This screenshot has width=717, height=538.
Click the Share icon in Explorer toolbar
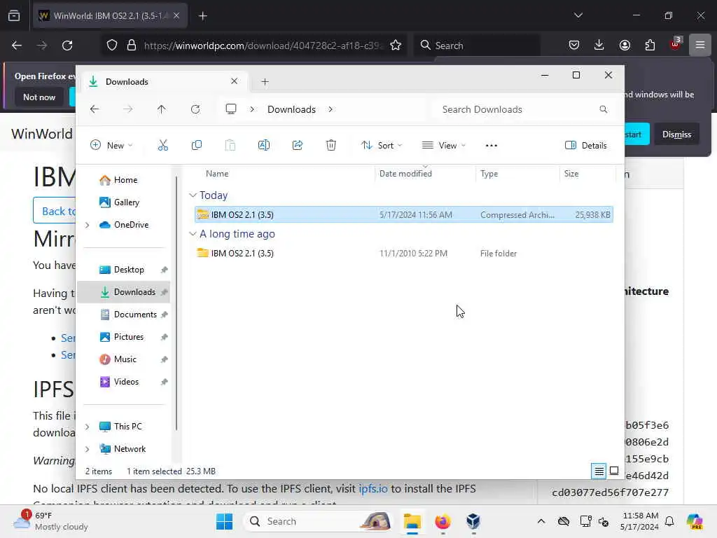pos(297,146)
